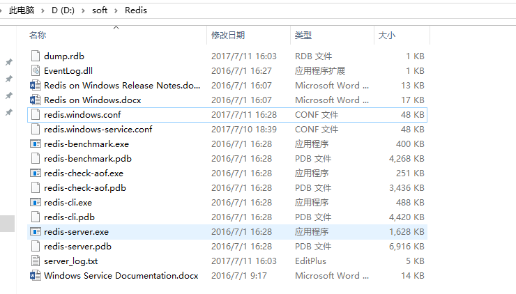Click Word icon of Windows Service Documentation.docx
This screenshot has width=516, height=294.
click(x=35, y=276)
